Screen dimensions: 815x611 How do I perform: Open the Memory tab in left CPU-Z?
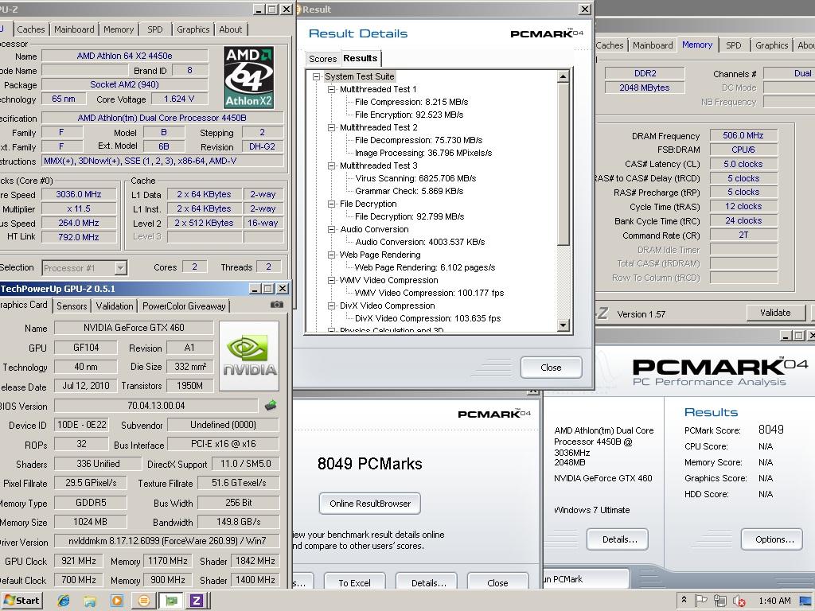(119, 29)
